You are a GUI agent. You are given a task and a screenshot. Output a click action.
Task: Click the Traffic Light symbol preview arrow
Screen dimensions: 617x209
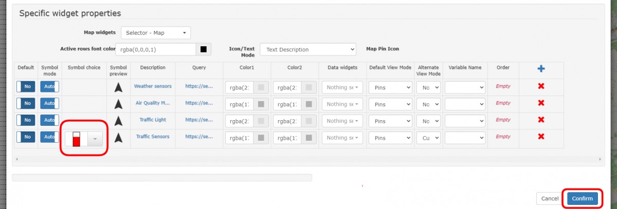118,121
